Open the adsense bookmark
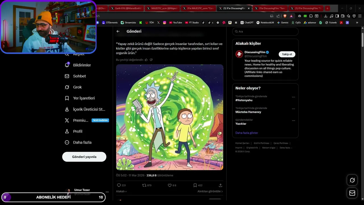Viewport: 364px width, 205px height. pyautogui.click(x=310, y=22)
